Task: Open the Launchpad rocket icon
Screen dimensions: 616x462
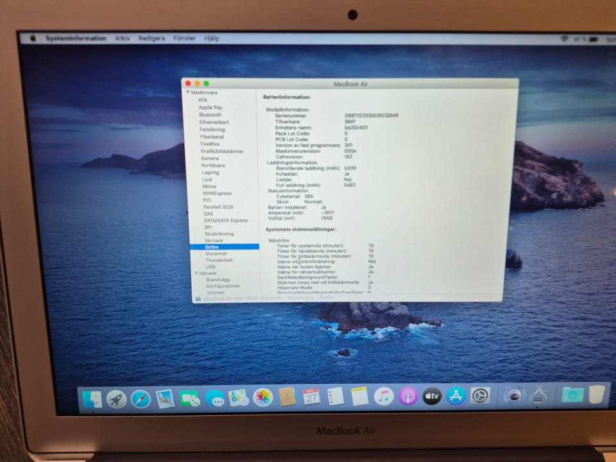Action: (116, 399)
